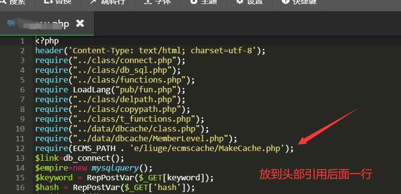
Task: Place cursor on the <?php opening tag
Action: pos(47,41)
